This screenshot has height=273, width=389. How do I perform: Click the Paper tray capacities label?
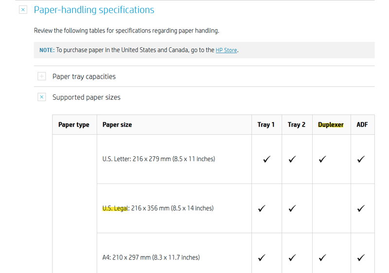84,76
